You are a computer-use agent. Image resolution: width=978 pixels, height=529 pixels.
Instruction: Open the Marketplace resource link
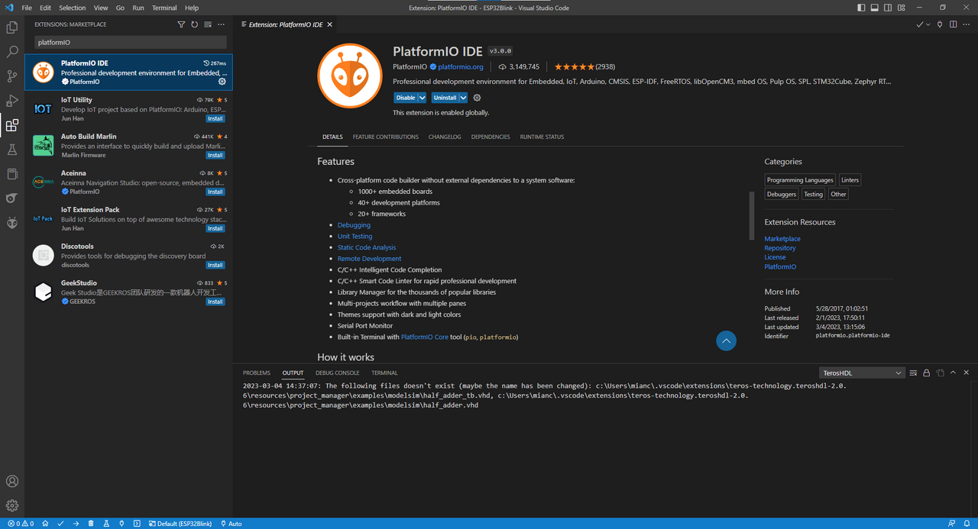click(x=782, y=239)
